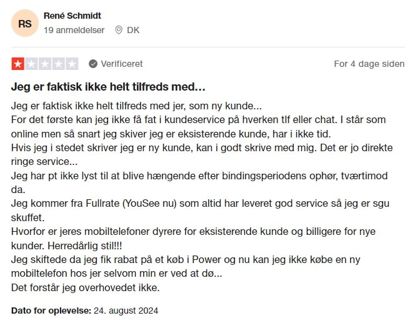Click the Verificeret label

pos(124,64)
